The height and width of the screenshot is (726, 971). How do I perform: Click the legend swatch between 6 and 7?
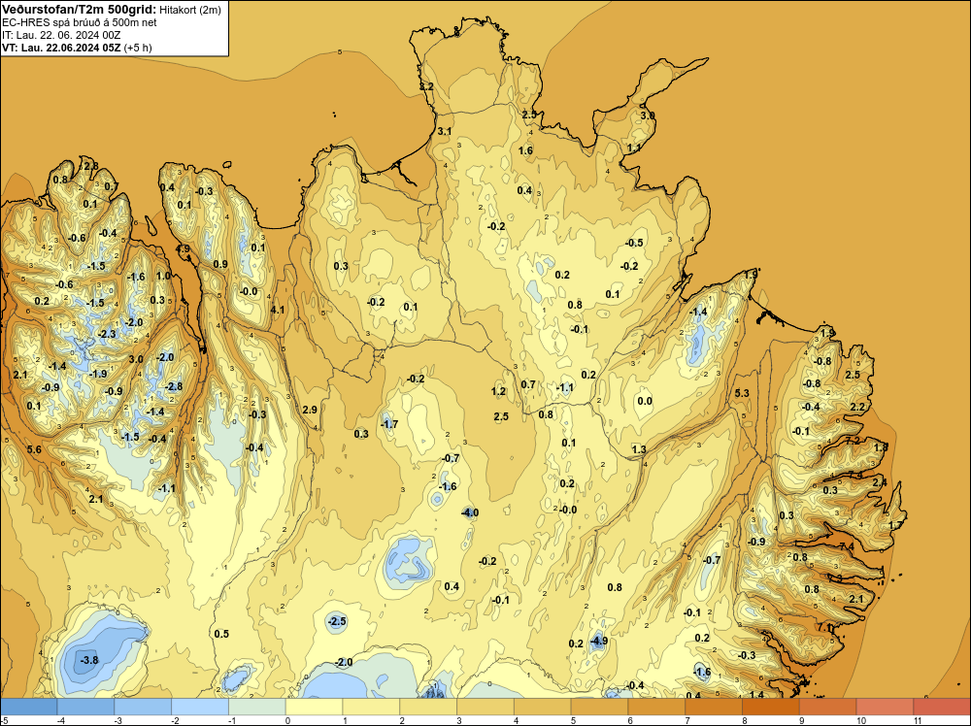(x=656, y=707)
